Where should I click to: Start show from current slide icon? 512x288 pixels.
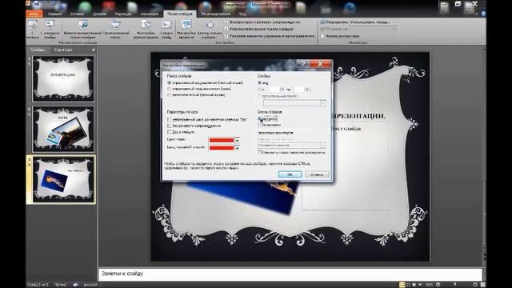(x=50, y=25)
